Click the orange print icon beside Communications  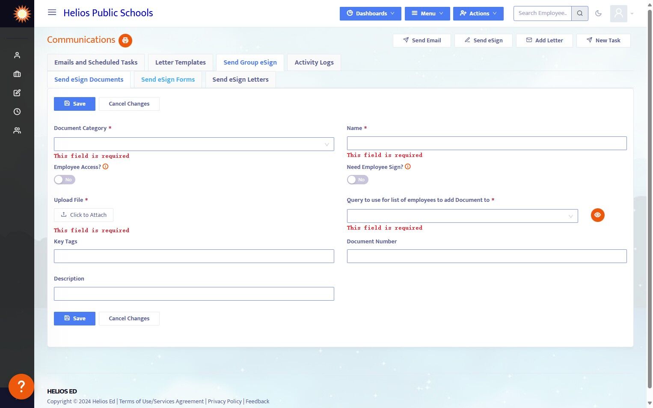coord(125,40)
